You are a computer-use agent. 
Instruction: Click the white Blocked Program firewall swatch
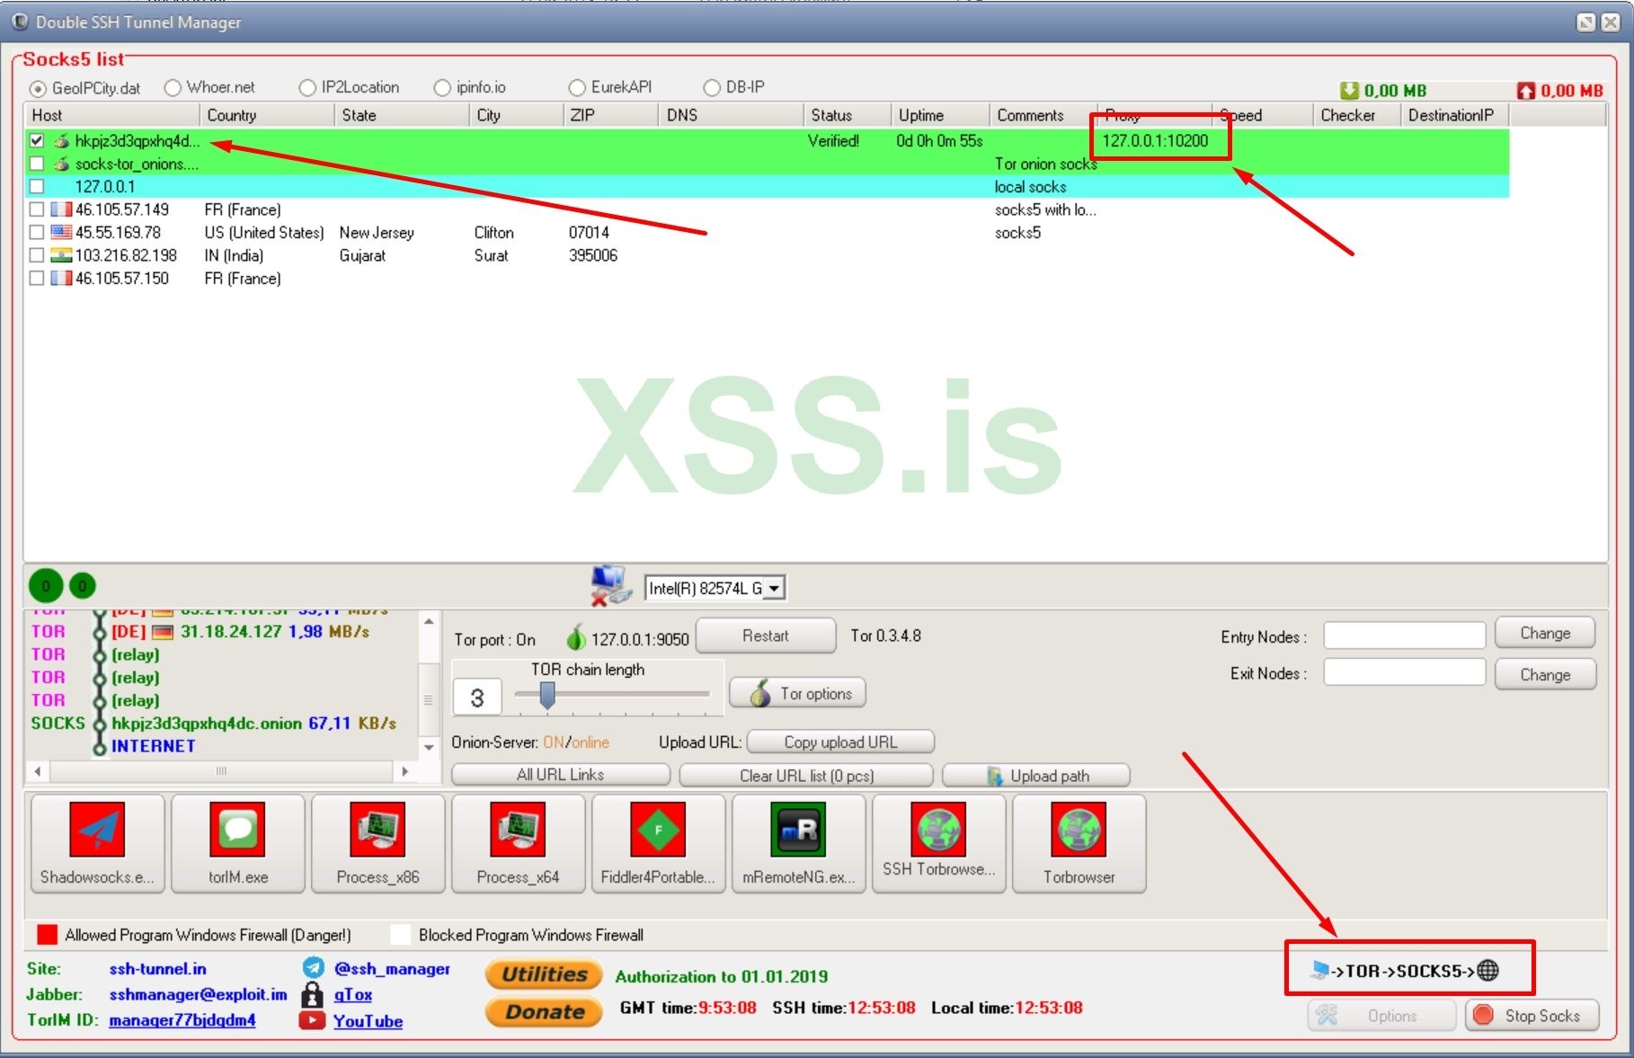[401, 935]
